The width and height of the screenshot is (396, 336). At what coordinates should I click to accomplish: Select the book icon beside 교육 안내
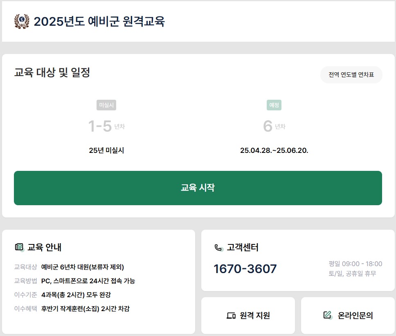coord(18,247)
